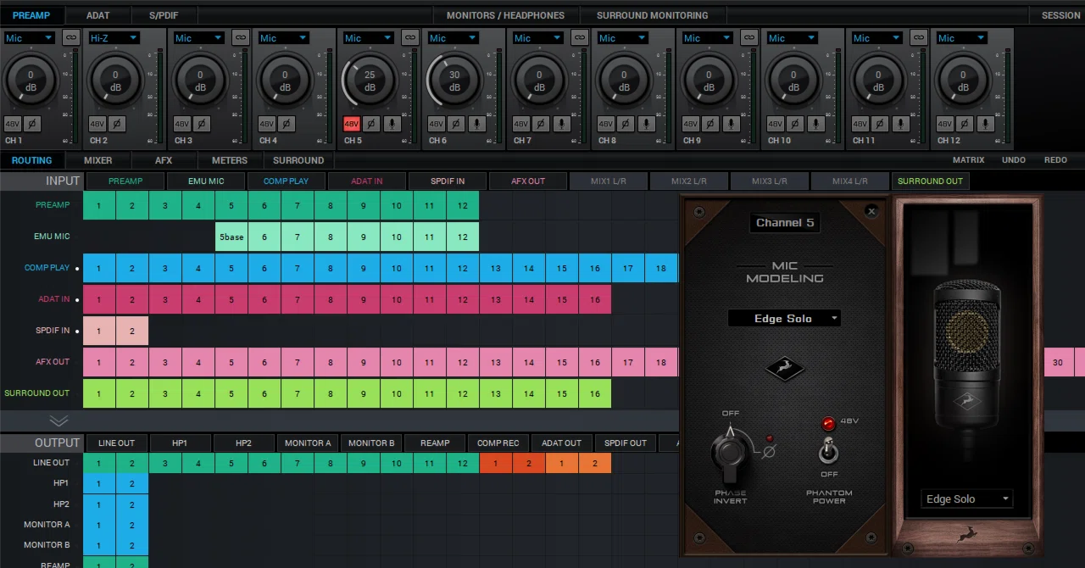Click the microphone icon on CH 11
1085x568 pixels.
pos(900,124)
